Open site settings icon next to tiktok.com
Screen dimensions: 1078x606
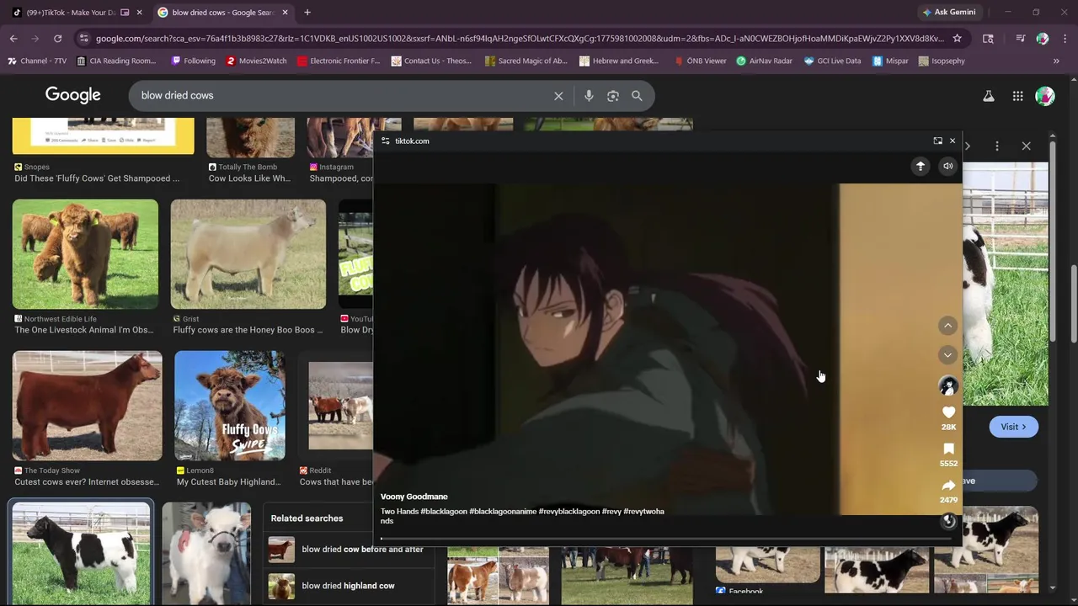(x=386, y=141)
